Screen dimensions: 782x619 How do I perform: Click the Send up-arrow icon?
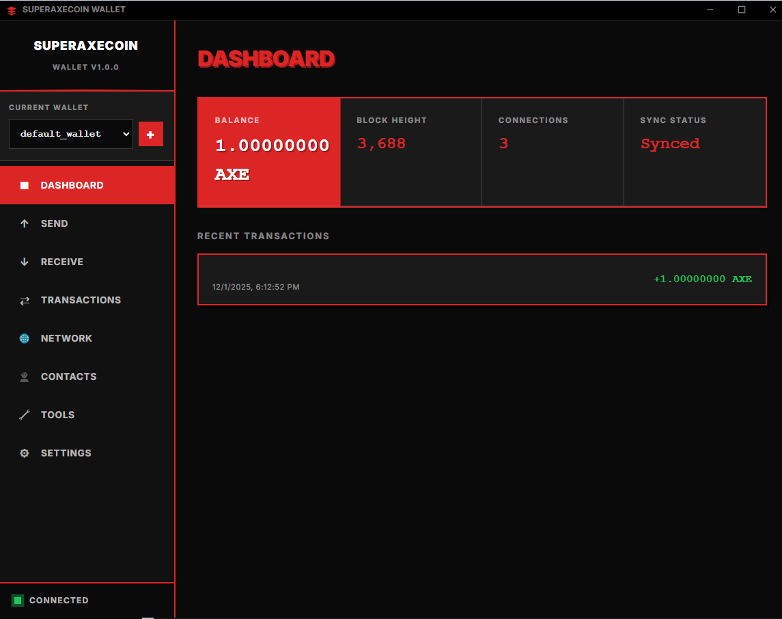click(25, 223)
